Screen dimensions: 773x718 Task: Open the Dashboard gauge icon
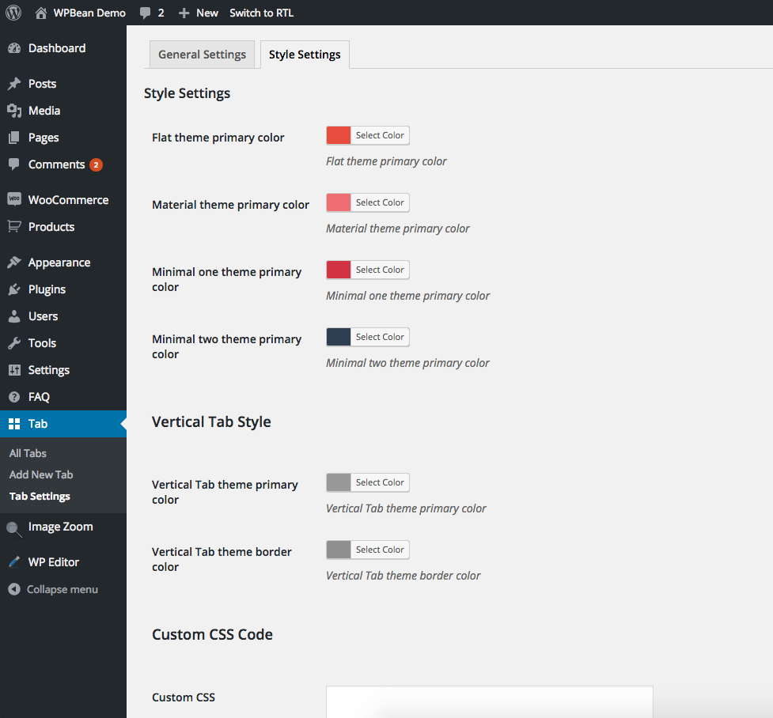[14, 48]
